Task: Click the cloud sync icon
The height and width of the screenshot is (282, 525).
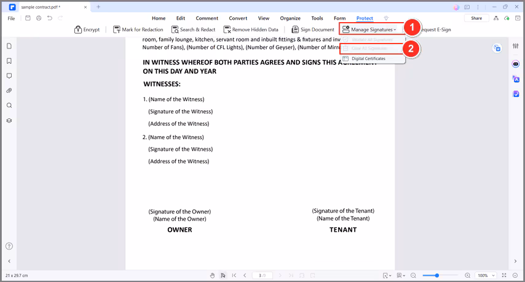Action: (507, 18)
